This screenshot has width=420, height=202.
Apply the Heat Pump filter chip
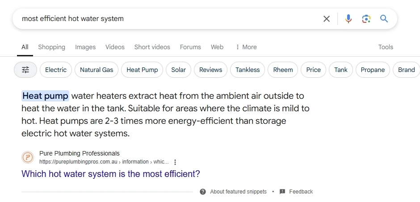pos(142,70)
